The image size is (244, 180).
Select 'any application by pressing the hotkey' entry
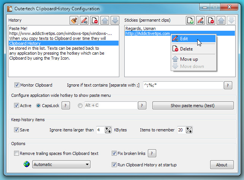(63, 53)
